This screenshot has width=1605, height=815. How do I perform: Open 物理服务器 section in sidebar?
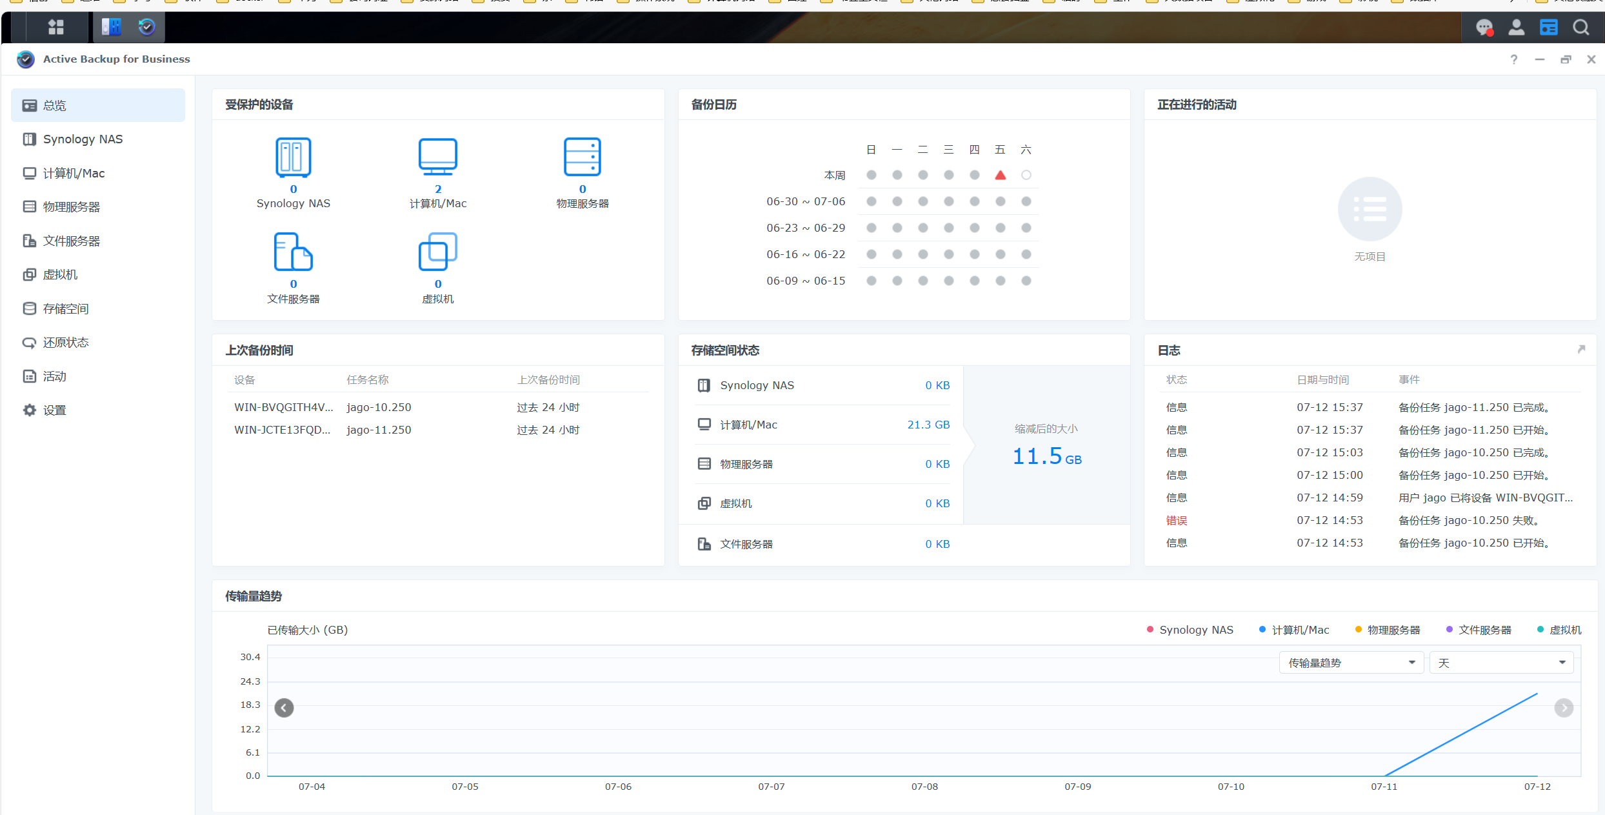[98, 206]
